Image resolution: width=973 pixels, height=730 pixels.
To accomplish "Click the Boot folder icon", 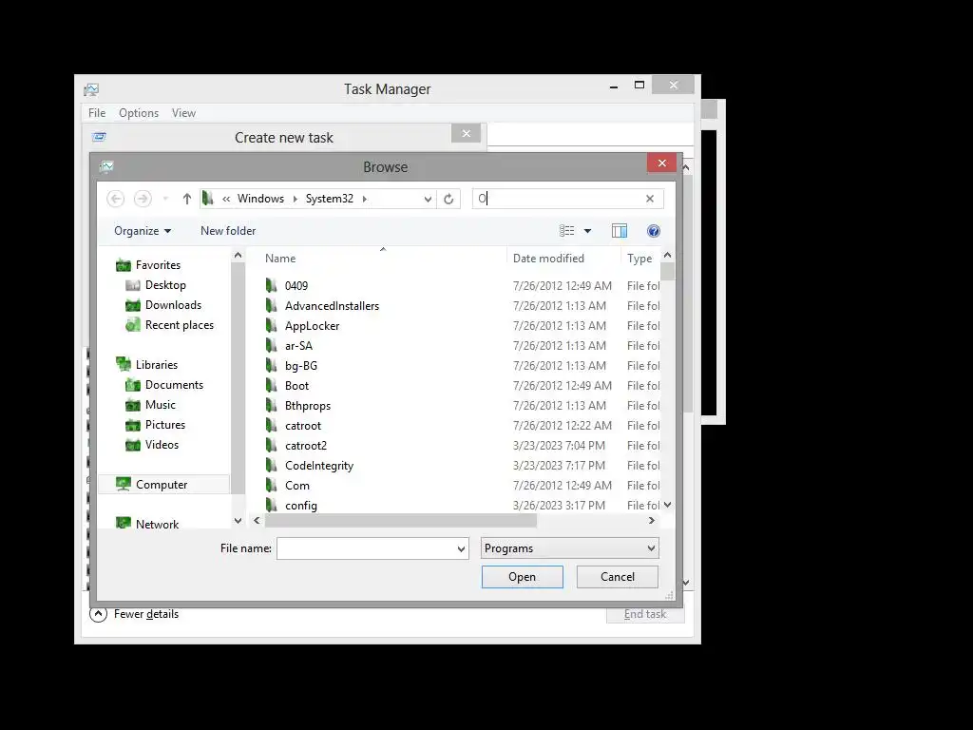I will pos(271,386).
